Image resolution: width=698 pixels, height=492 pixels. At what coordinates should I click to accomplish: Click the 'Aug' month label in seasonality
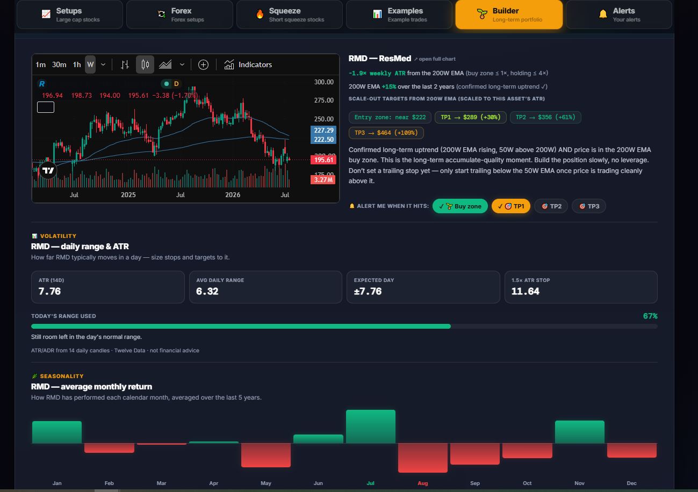423,483
